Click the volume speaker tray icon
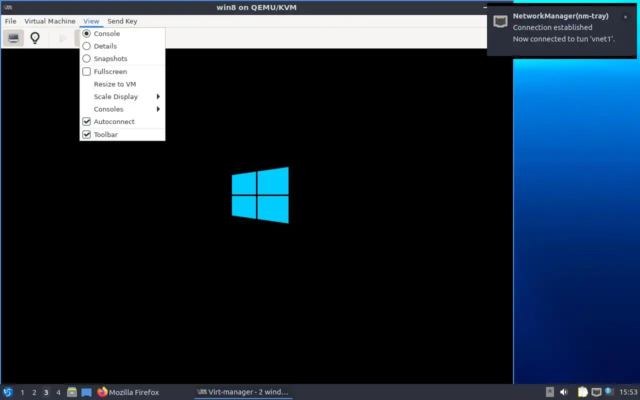Viewport: 640px width, 400px height. 564,392
